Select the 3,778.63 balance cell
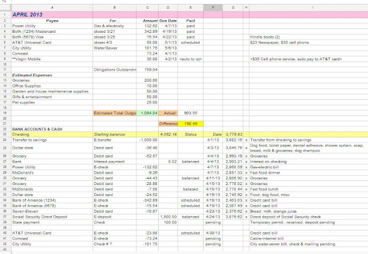368x254 pixels. coord(234,134)
